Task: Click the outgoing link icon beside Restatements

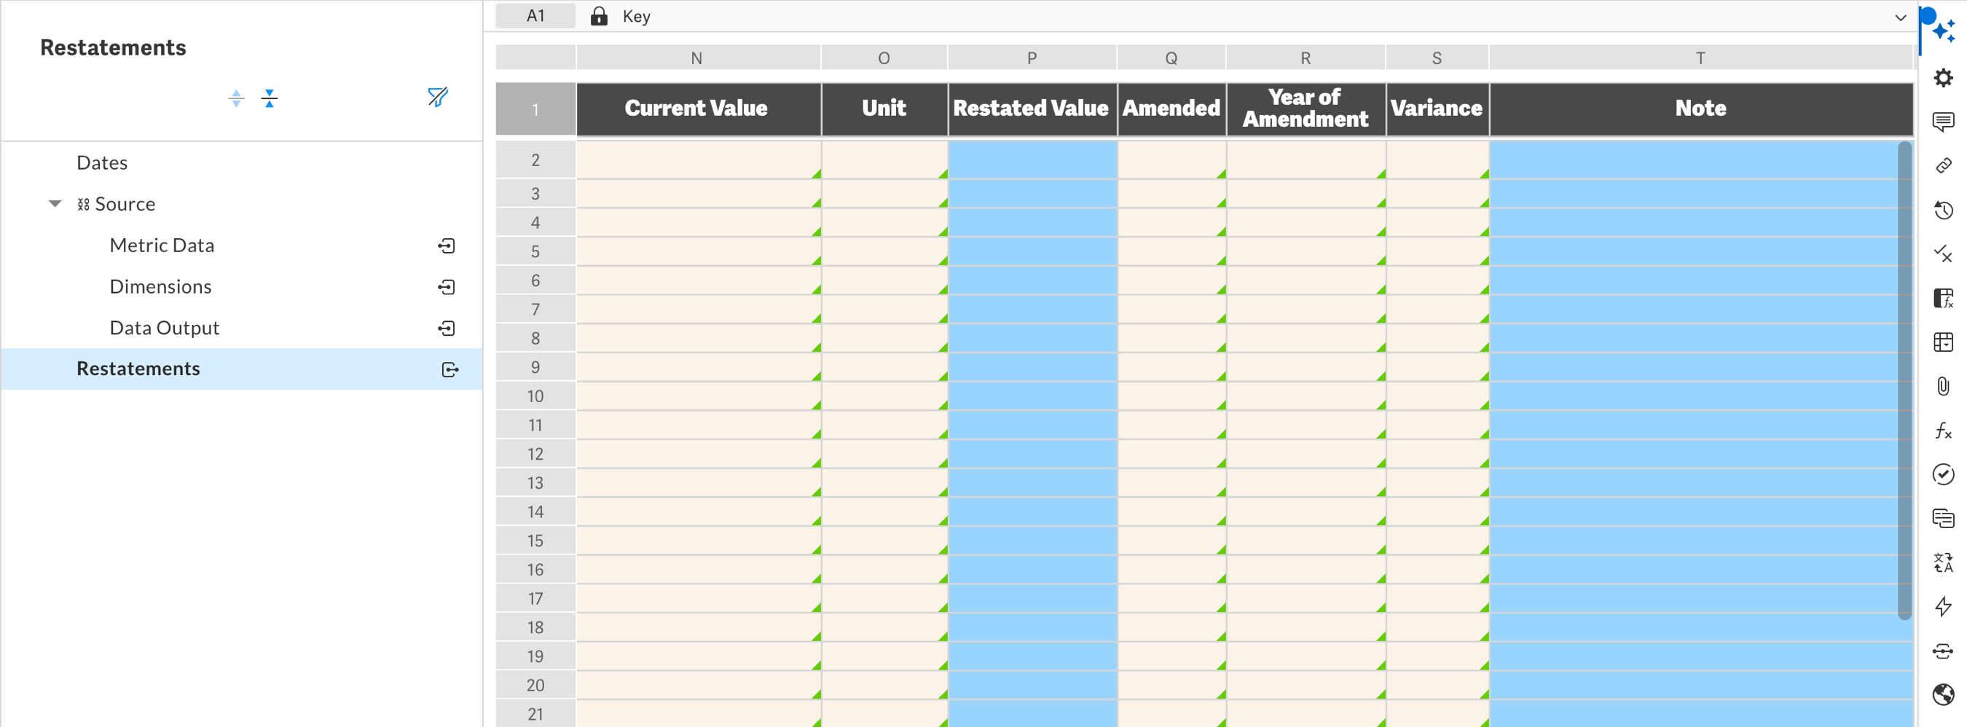Action: coord(450,369)
